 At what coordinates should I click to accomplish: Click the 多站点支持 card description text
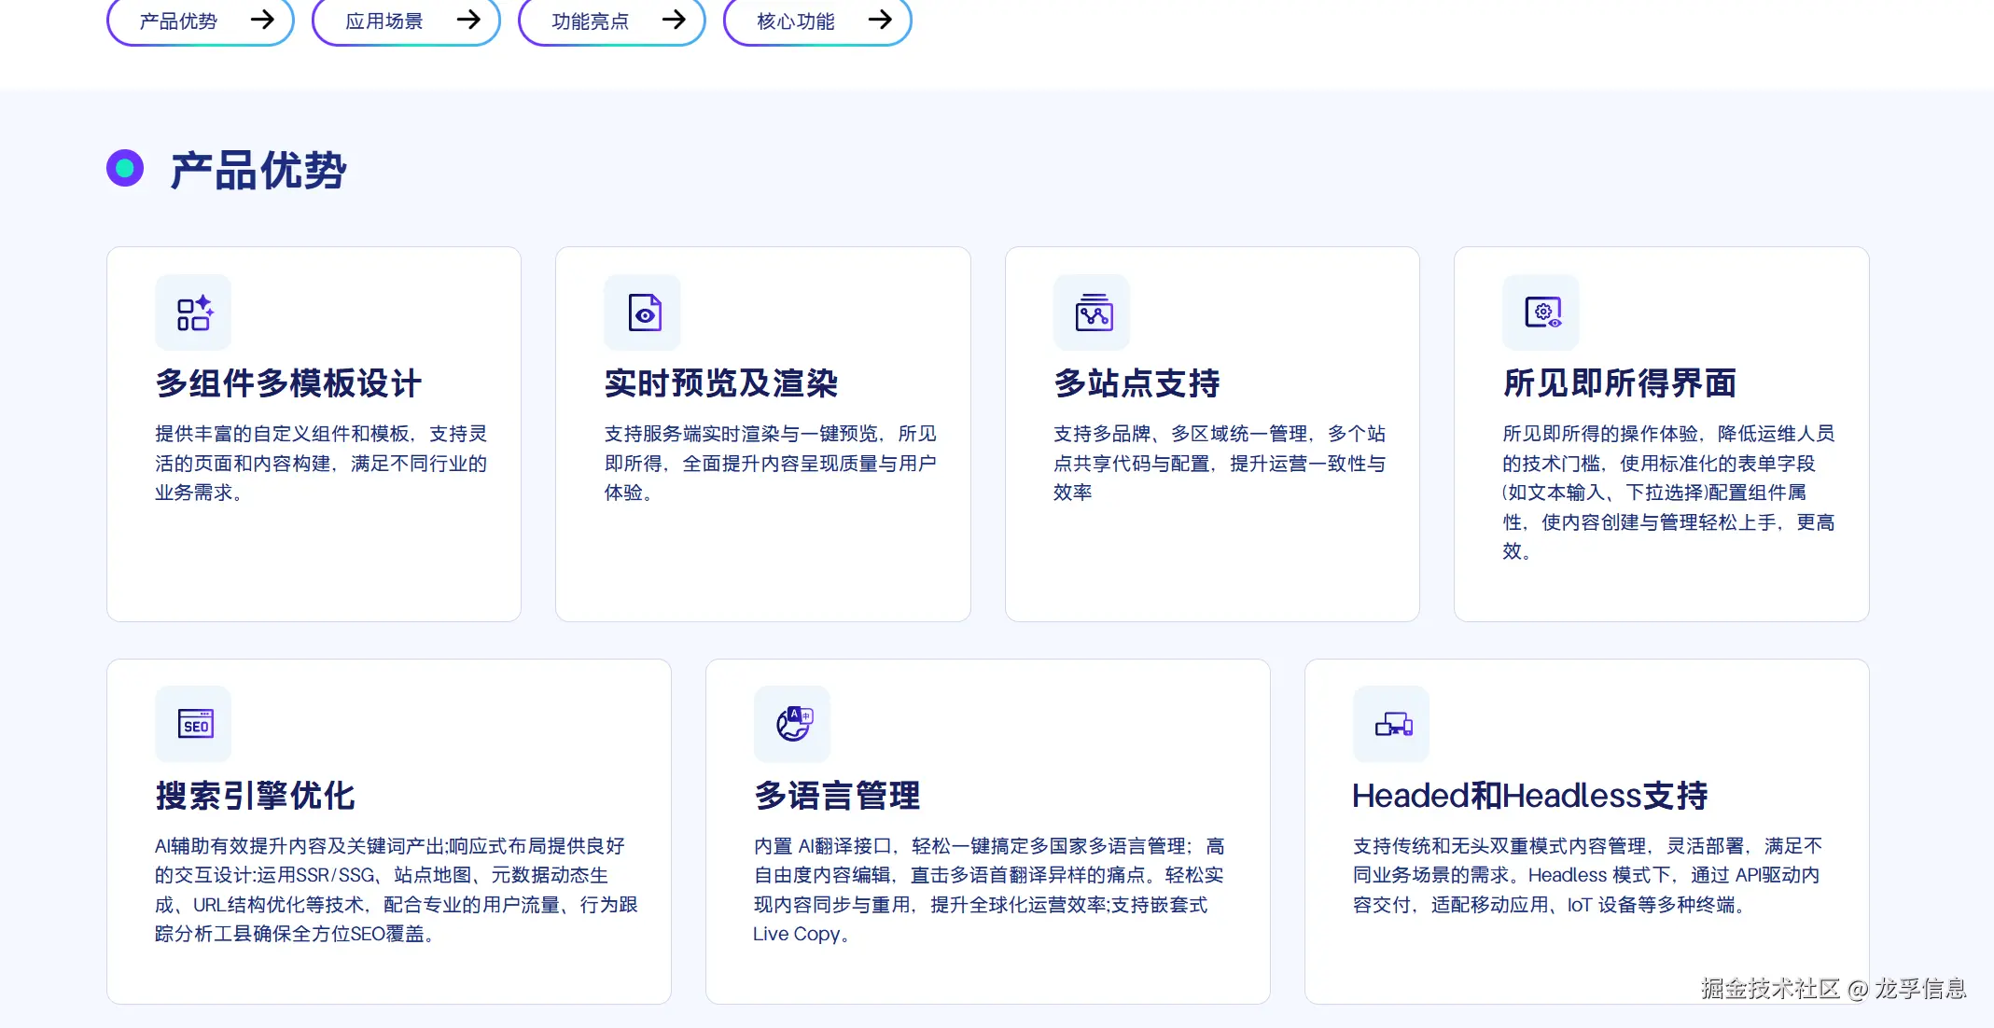1219,463
